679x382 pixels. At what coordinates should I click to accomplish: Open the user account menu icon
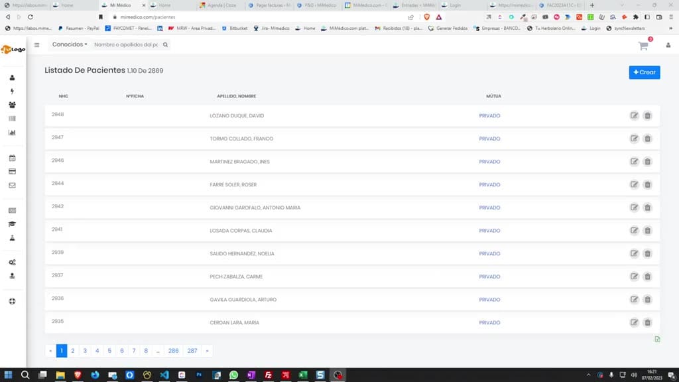(668, 45)
